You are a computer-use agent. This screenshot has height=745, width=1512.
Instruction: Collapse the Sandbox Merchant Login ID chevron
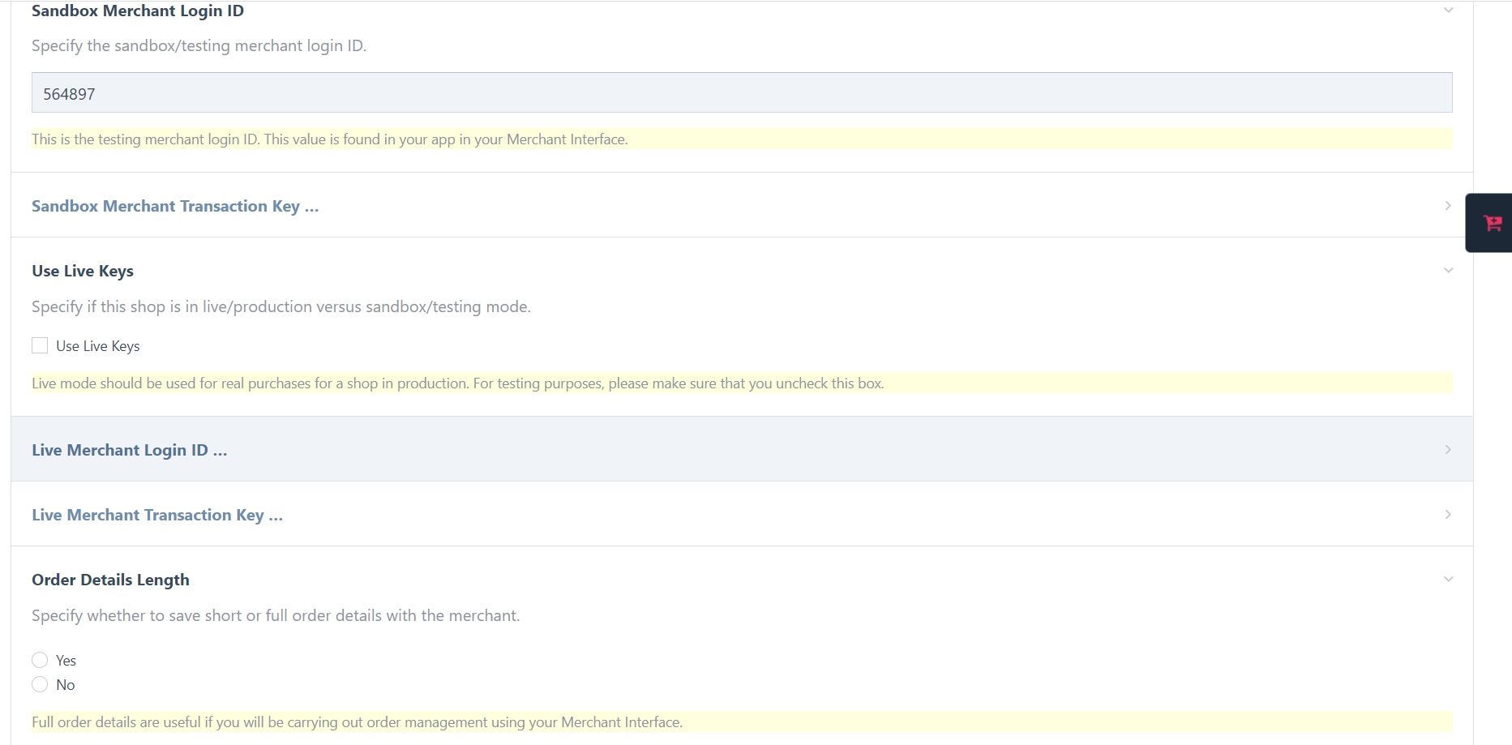[1448, 11]
